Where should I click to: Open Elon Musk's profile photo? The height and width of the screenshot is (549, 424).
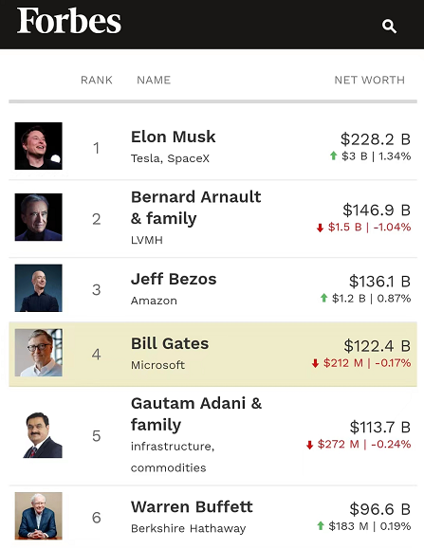coord(39,146)
